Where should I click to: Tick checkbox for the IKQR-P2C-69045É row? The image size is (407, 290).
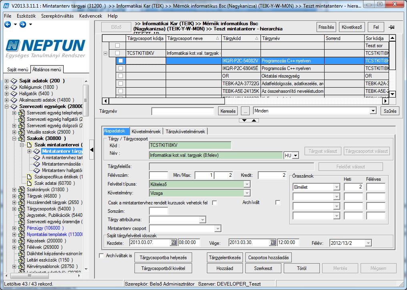[x=120, y=68]
